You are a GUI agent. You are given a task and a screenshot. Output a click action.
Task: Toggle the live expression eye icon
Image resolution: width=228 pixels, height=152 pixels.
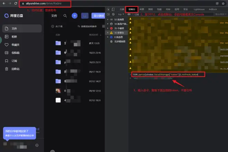(129, 14)
